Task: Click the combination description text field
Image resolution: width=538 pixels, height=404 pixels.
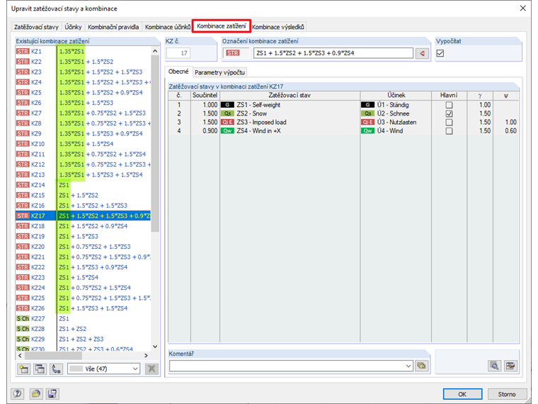Action: (x=333, y=53)
